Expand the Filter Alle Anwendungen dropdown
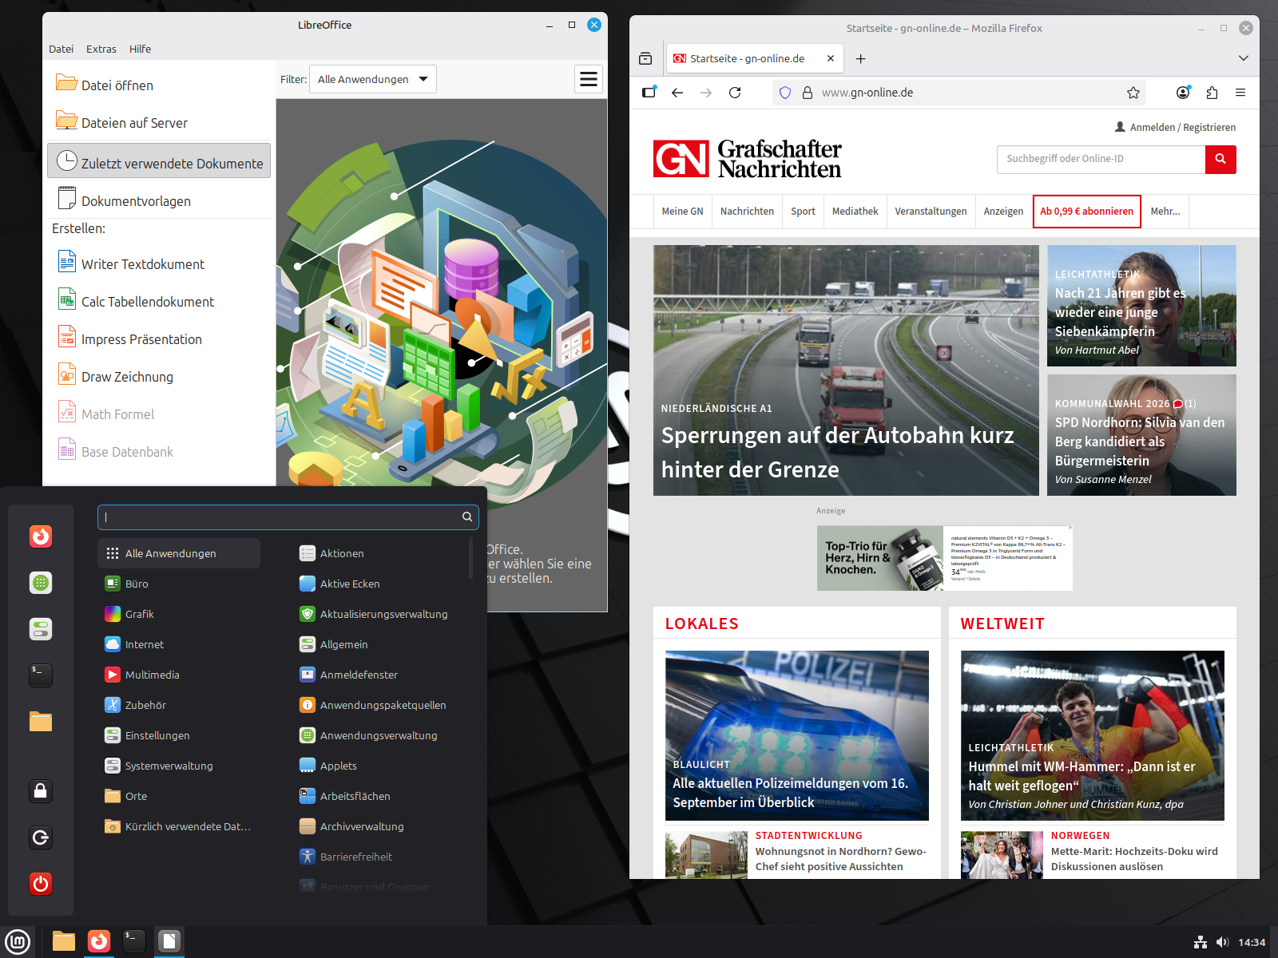This screenshot has width=1278, height=958. [x=372, y=79]
